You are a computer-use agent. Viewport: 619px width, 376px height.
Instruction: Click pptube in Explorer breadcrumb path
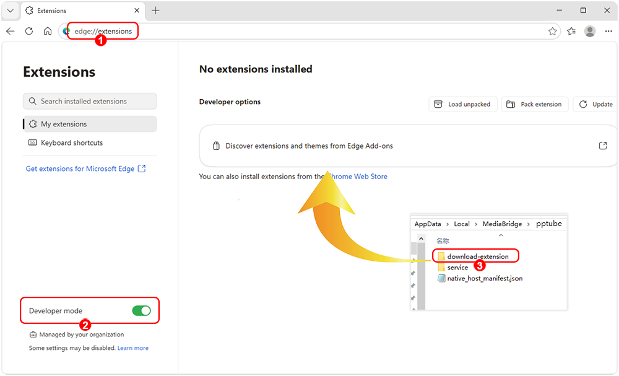[548, 224]
